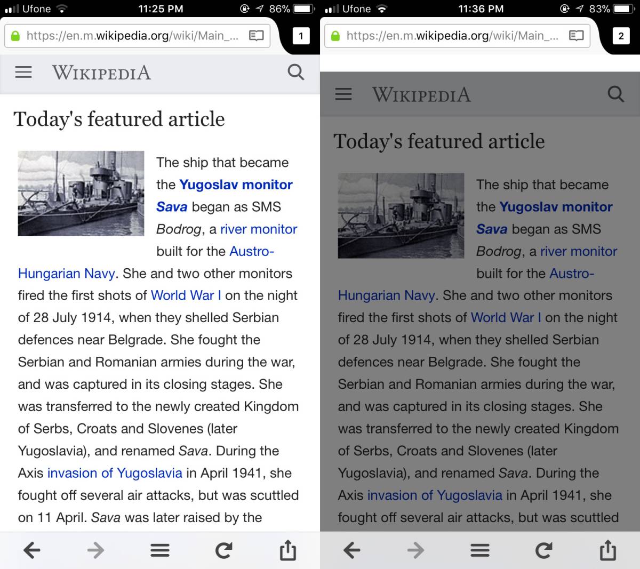Image resolution: width=640 pixels, height=569 pixels.
Task: Tap the left browser's center menu button
Action: point(160,550)
